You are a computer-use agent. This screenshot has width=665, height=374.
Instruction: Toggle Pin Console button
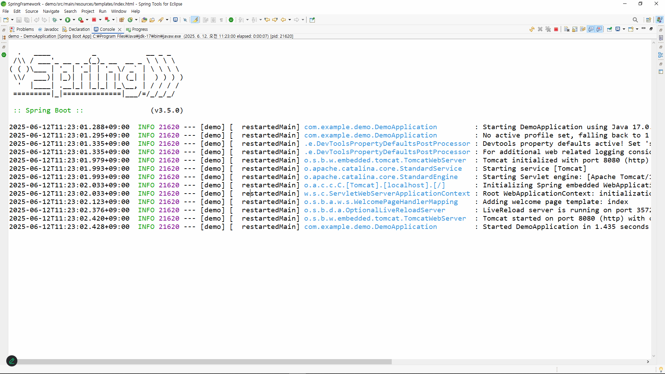pyautogui.click(x=610, y=29)
